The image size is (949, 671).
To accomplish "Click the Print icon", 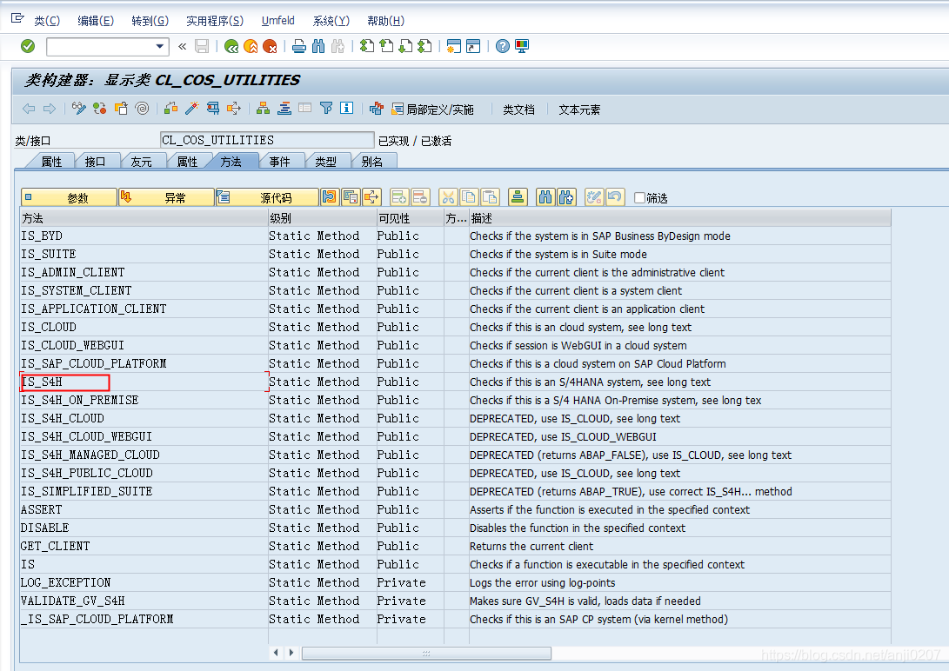I will 299,46.
